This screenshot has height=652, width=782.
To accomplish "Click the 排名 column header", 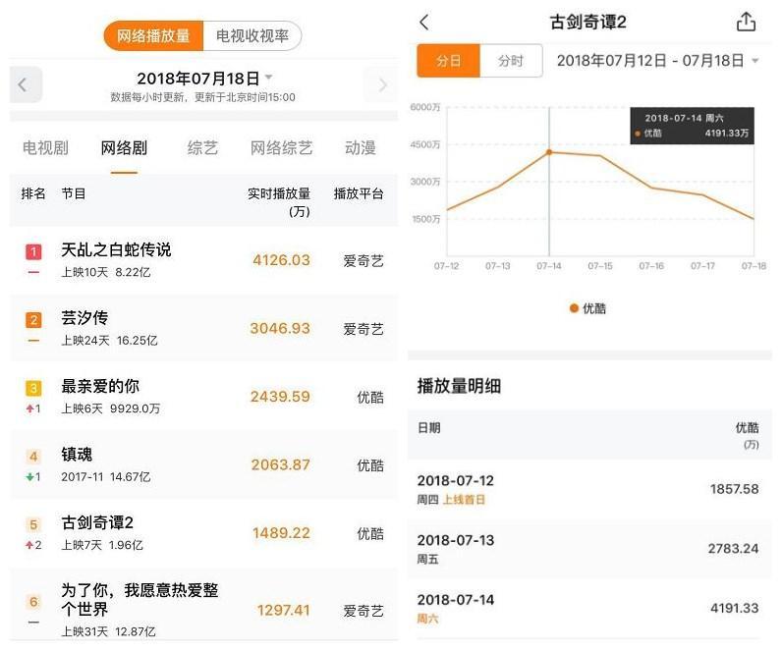I will click(33, 193).
